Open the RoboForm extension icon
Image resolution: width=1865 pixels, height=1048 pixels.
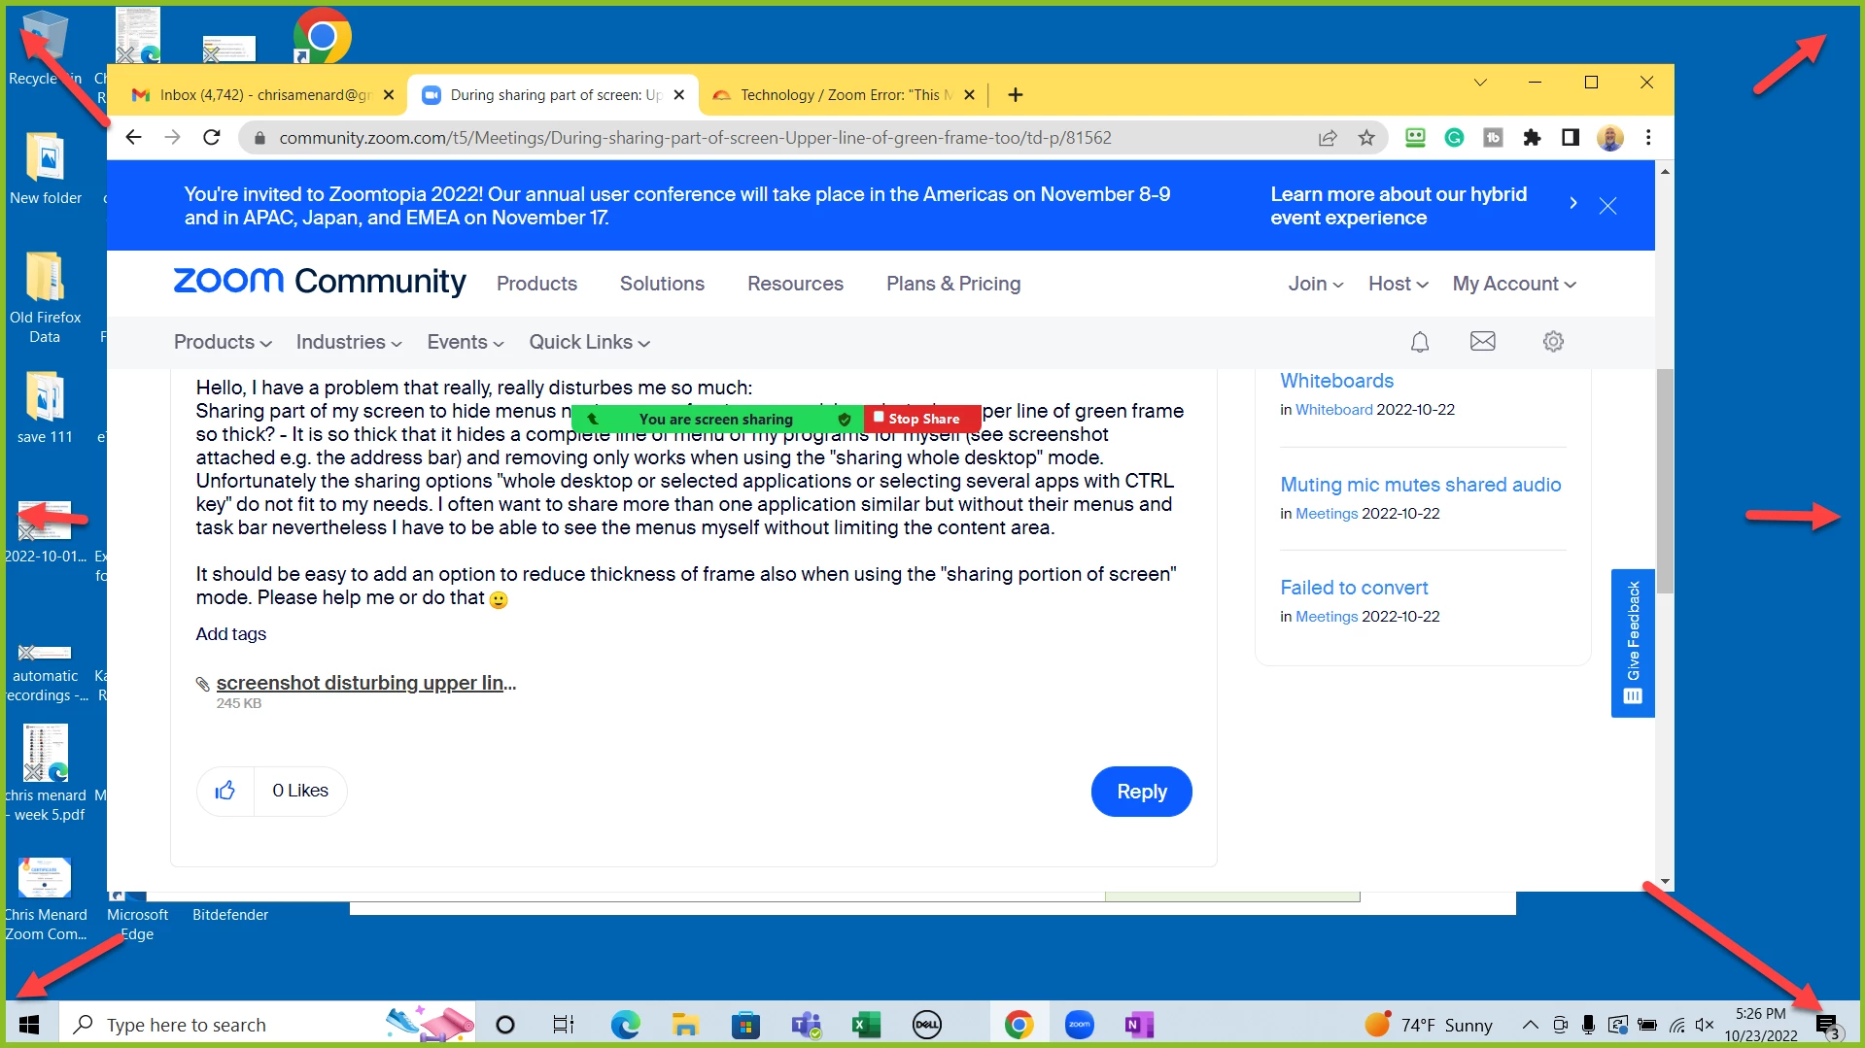[x=1415, y=138]
